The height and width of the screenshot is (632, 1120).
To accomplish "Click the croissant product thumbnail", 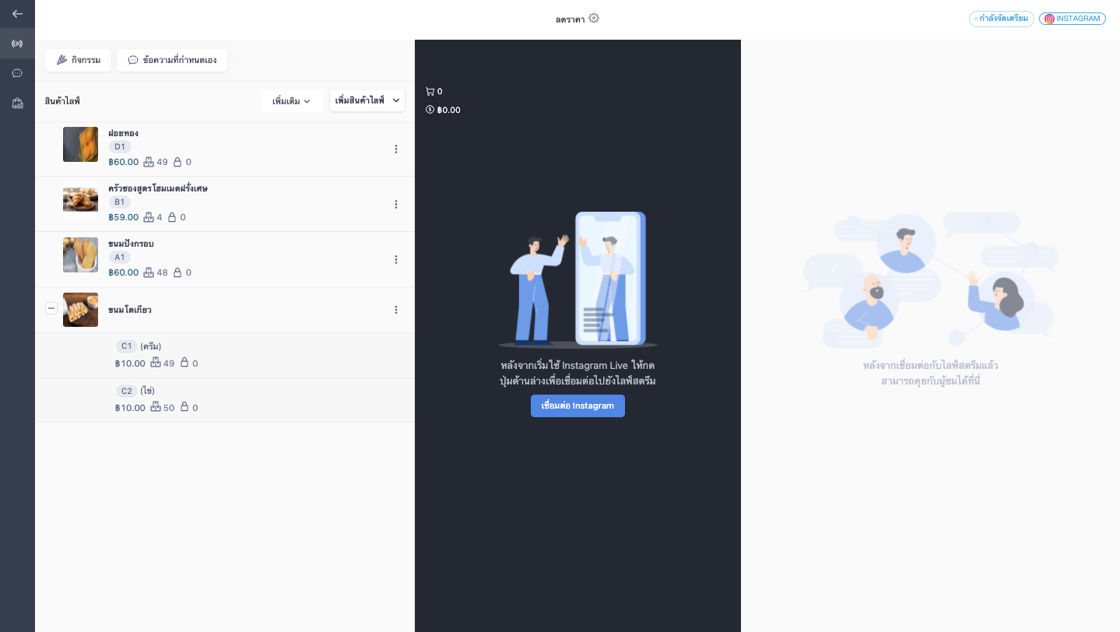I will coord(80,199).
